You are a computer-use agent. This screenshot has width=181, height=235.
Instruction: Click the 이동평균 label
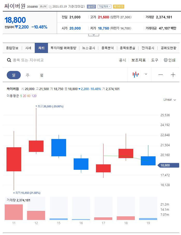point(13,96)
